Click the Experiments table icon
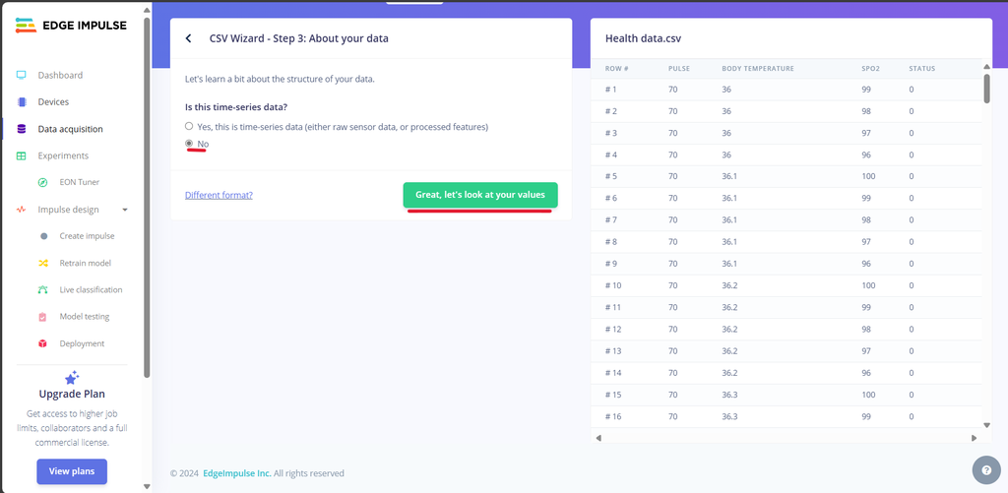The height and width of the screenshot is (493, 1008). coord(22,156)
